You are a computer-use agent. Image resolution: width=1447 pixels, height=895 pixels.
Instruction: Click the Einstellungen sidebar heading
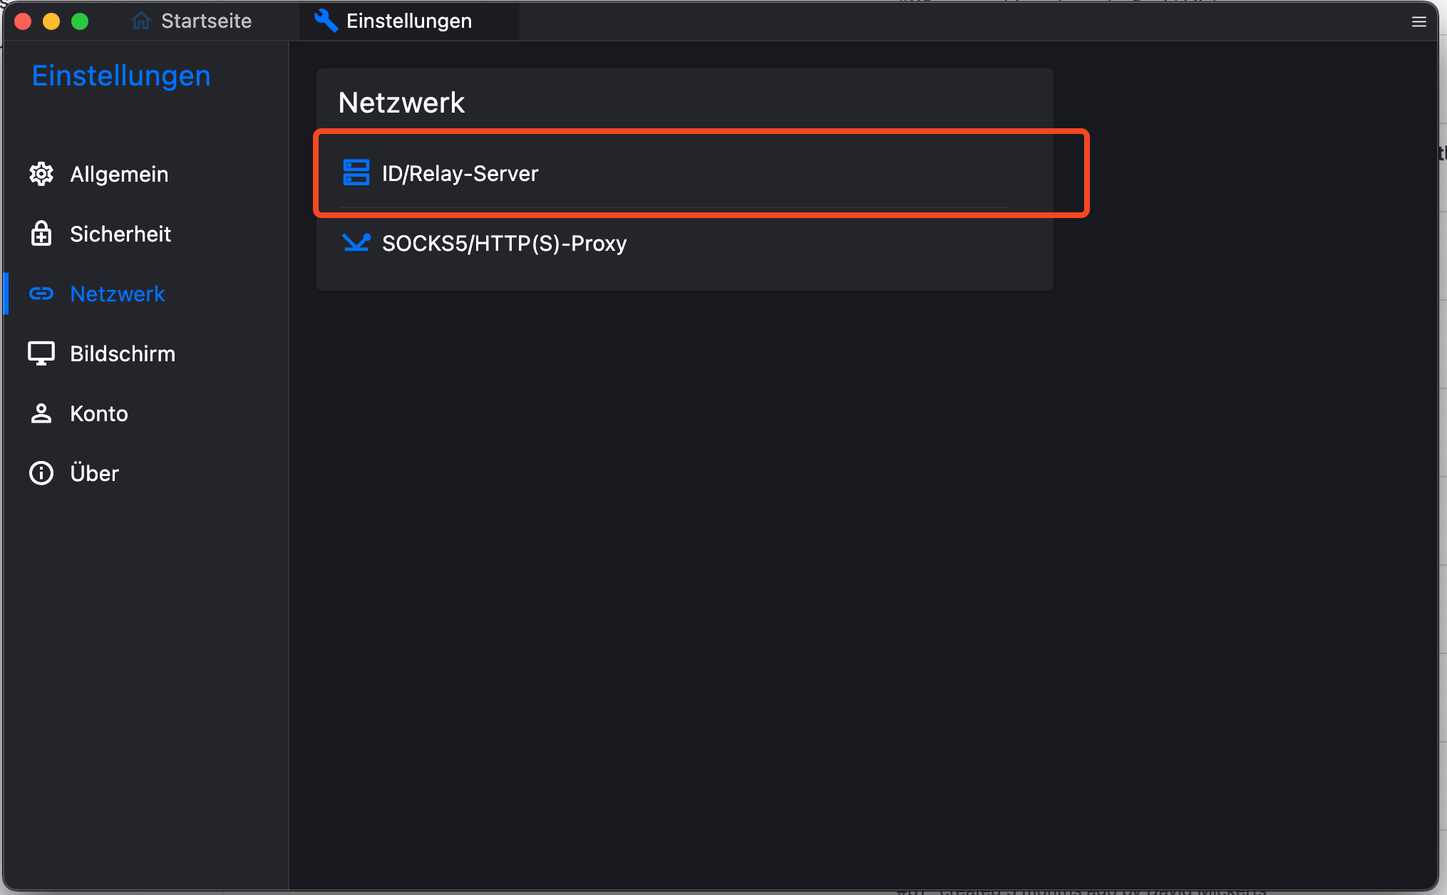pyautogui.click(x=121, y=76)
